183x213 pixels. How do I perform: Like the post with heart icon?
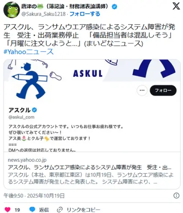[x=7, y=209]
